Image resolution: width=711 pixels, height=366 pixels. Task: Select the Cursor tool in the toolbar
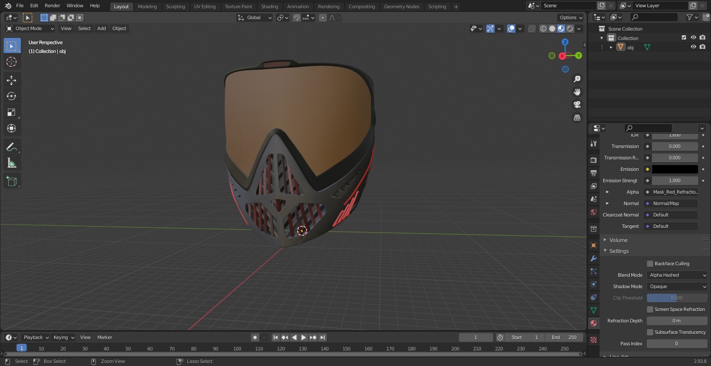click(x=11, y=62)
